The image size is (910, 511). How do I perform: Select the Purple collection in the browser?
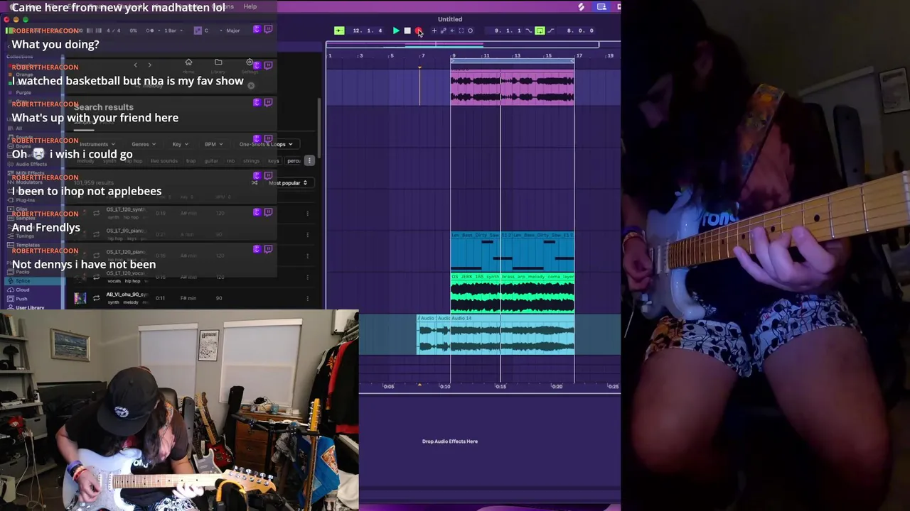pyautogui.click(x=23, y=92)
